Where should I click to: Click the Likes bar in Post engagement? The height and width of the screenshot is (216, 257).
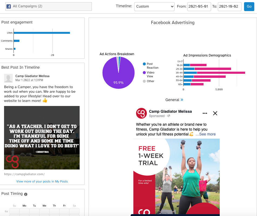[42, 33]
